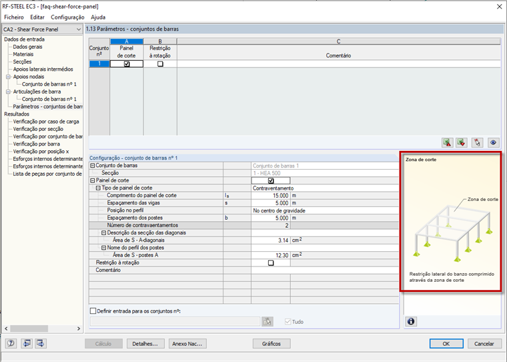Open Anexo Nac... settings

point(187,343)
